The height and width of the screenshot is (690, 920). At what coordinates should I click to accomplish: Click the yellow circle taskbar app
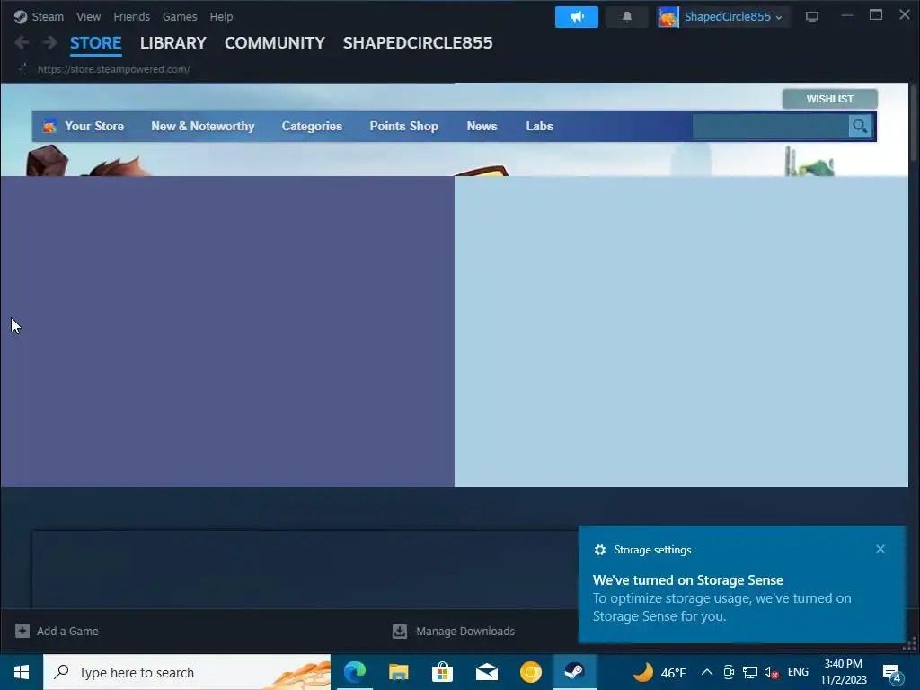pos(530,672)
